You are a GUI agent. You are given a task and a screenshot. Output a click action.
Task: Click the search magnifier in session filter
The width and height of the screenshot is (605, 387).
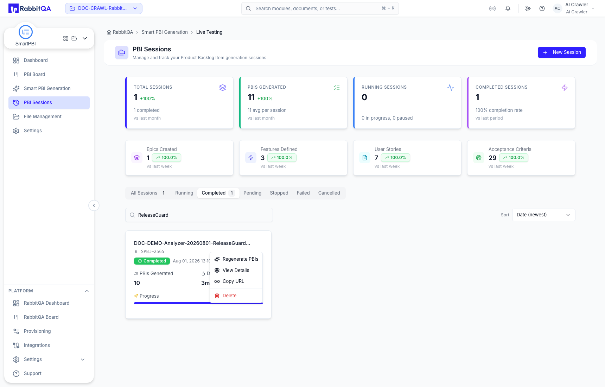(x=132, y=215)
